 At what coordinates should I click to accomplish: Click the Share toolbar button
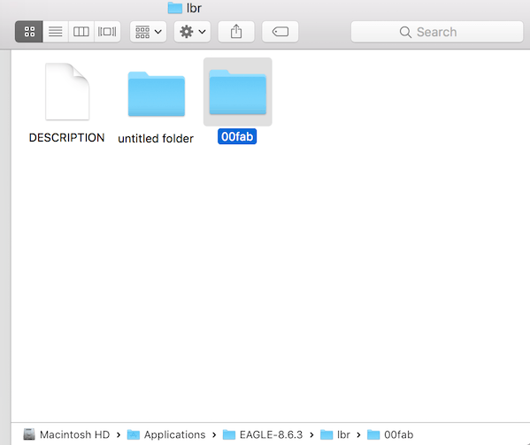pos(236,32)
